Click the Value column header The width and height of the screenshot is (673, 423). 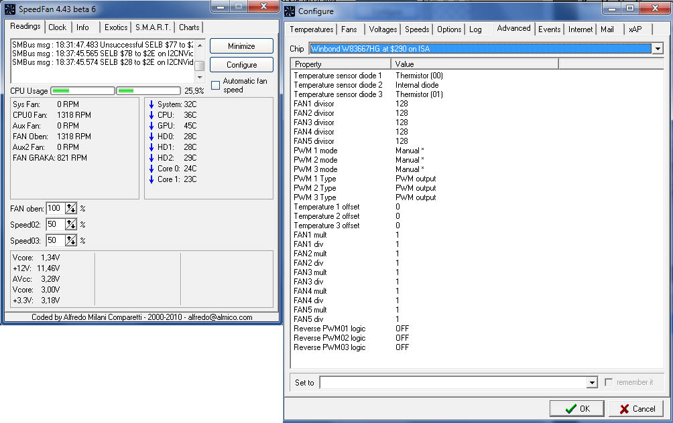click(x=475, y=64)
